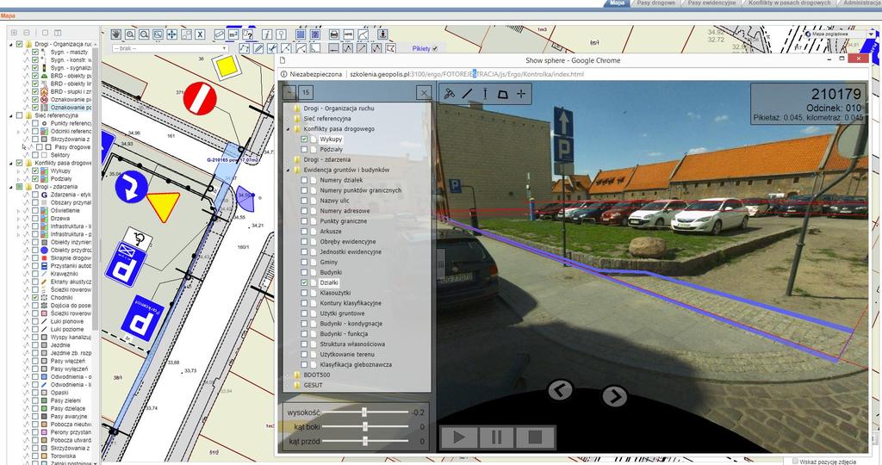Click the wysokość slider handle

pyautogui.click(x=364, y=412)
